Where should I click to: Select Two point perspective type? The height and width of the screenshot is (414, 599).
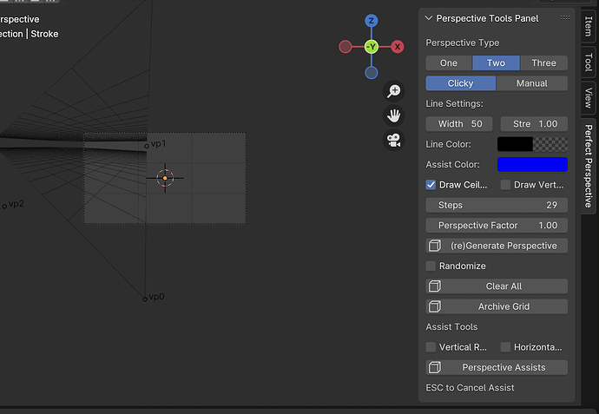[496, 63]
